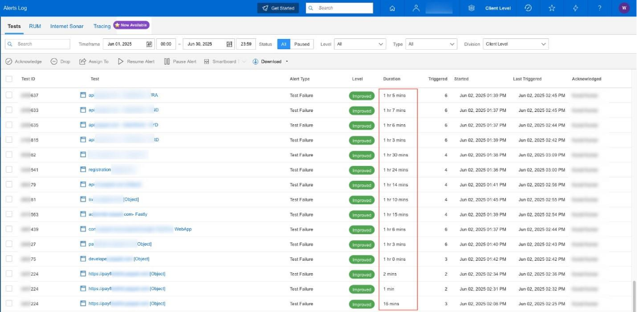Click the Pause Alert toolbar action
The image size is (639, 312).
click(x=180, y=61)
